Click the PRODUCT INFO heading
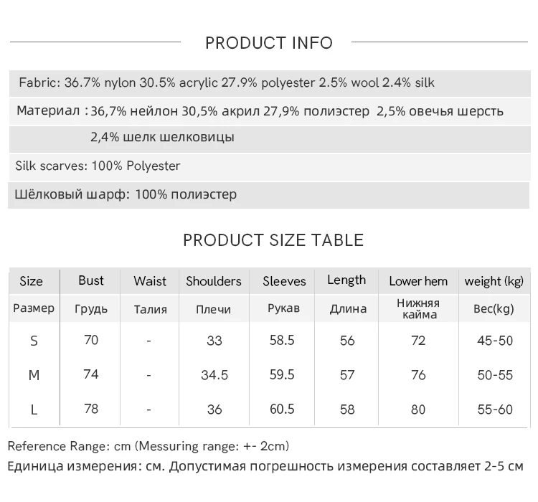The image size is (538, 502). (x=269, y=43)
